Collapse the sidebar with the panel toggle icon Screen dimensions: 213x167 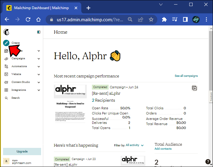(39, 32)
